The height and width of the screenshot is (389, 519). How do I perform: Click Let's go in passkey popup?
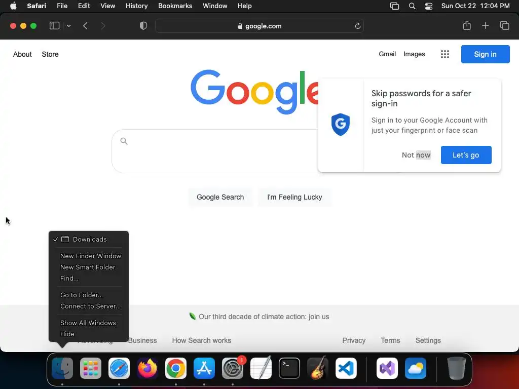(x=466, y=155)
